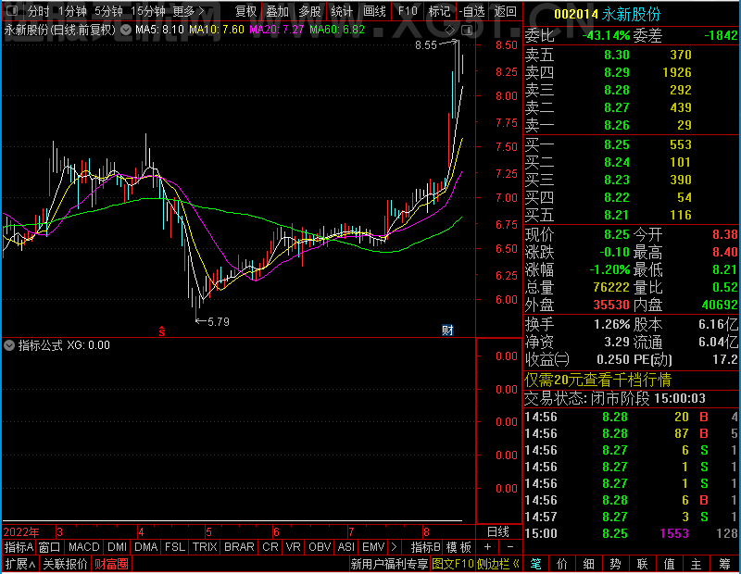The height and width of the screenshot is (574, 741).
Task: Switch to 分时 intraday view
Action: pyautogui.click(x=38, y=11)
